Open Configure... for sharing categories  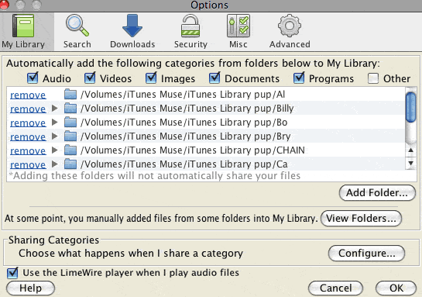click(366, 253)
